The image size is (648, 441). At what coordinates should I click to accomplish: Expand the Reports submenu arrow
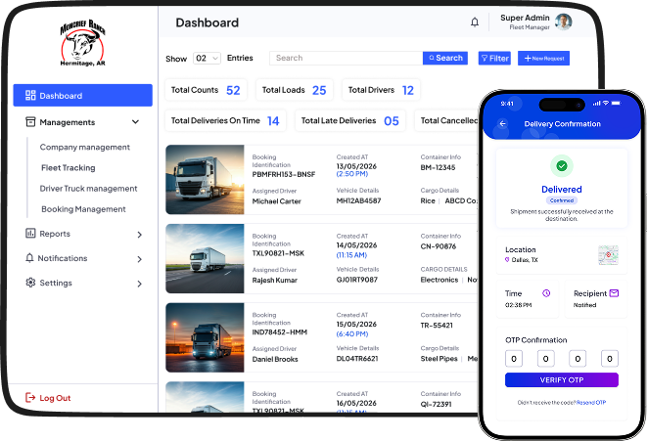(140, 235)
